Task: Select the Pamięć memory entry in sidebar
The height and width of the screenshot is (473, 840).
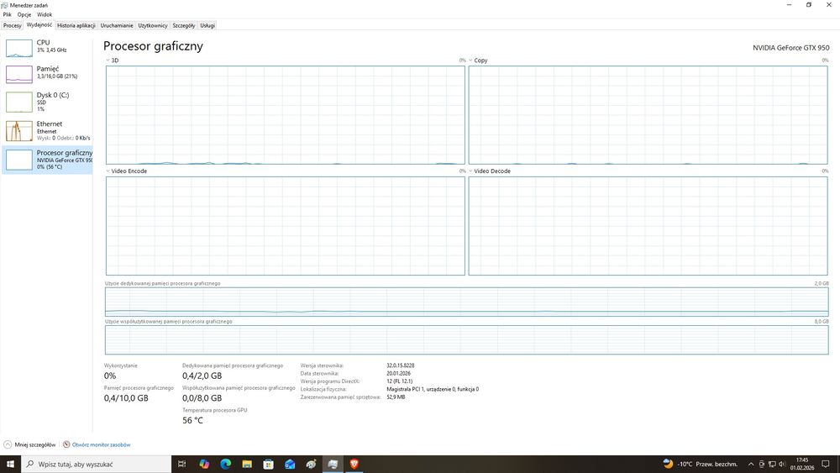Action: click(47, 75)
